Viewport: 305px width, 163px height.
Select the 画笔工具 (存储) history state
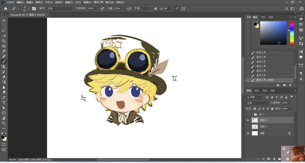point(270,80)
